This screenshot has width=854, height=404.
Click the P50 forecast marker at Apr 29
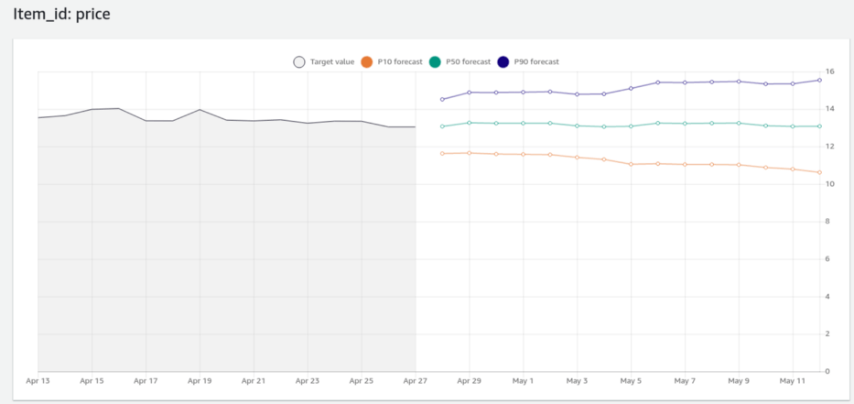coord(469,123)
